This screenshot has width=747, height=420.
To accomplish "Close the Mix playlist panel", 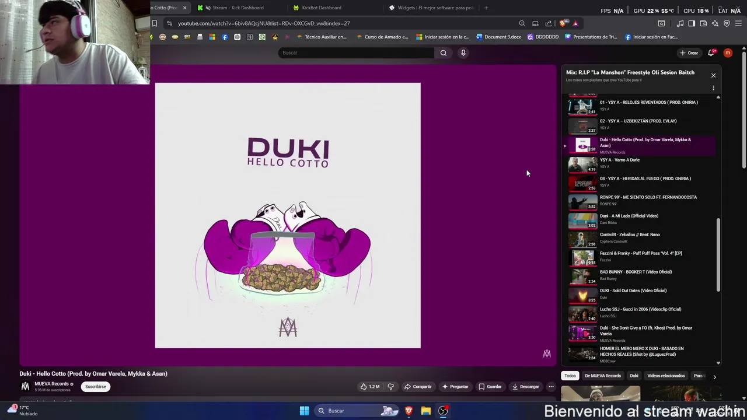I will 713,75.
